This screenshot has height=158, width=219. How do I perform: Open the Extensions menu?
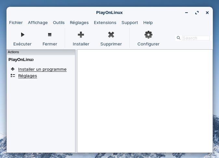click(x=105, y=23)
